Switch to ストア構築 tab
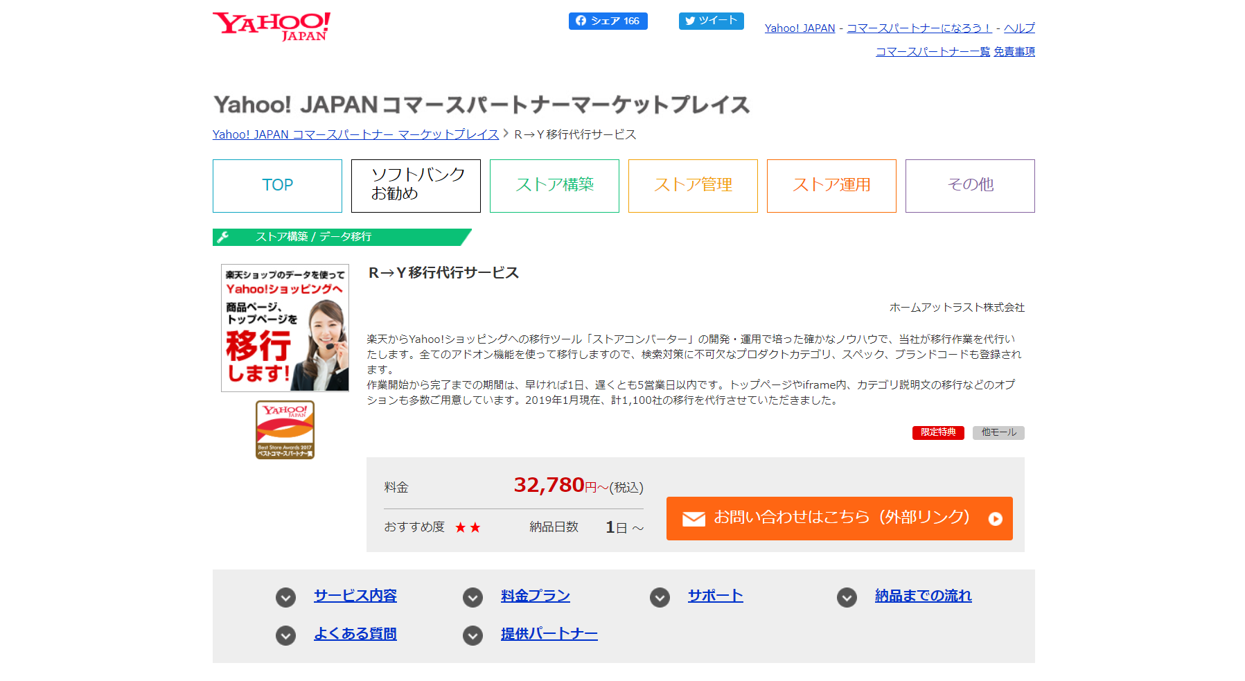 (554, 186)
